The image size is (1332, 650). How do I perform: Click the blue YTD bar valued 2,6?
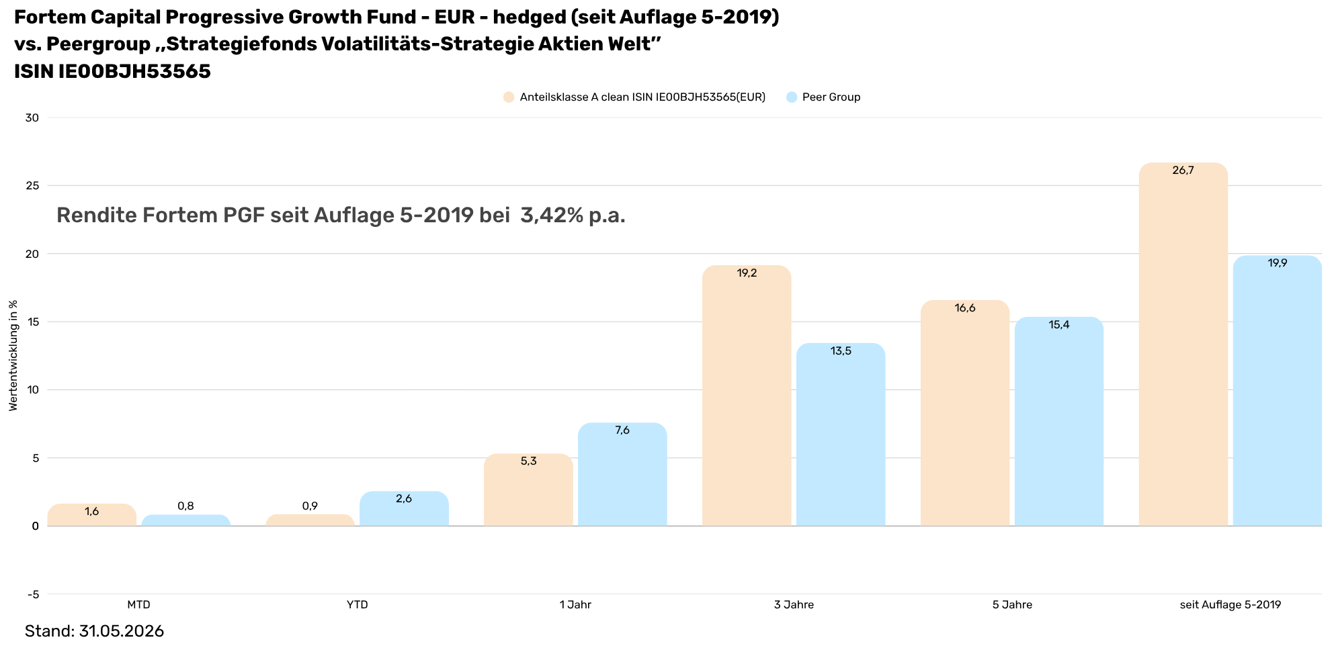(x=404, y=508)
